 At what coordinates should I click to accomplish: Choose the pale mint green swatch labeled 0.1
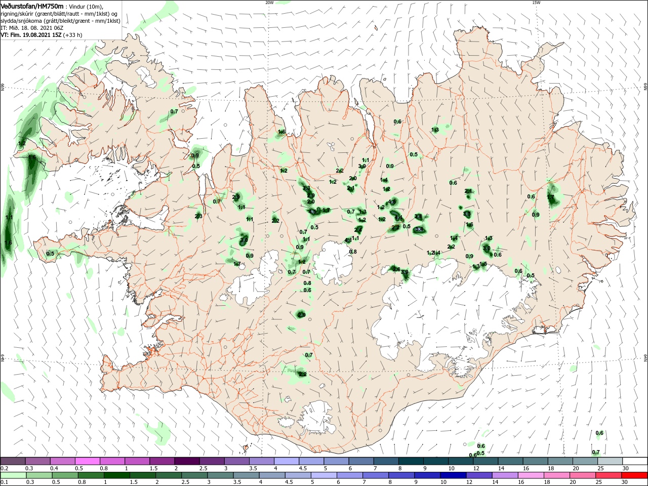[x=13, y=475]
